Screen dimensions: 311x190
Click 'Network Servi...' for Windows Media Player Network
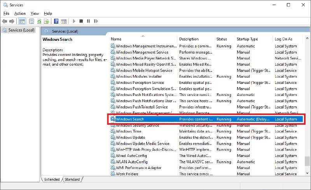288,58
